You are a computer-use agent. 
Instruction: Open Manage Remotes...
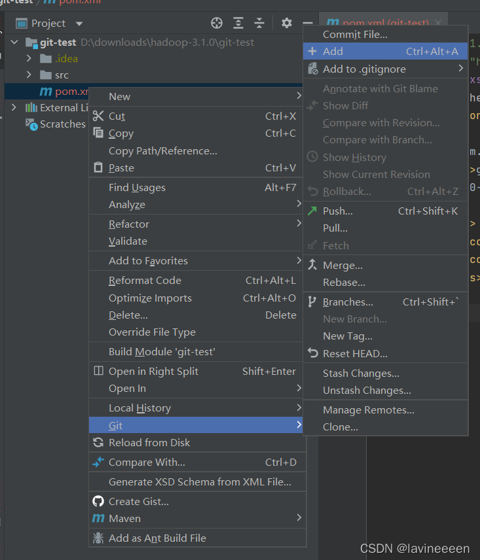coord(385,410)
